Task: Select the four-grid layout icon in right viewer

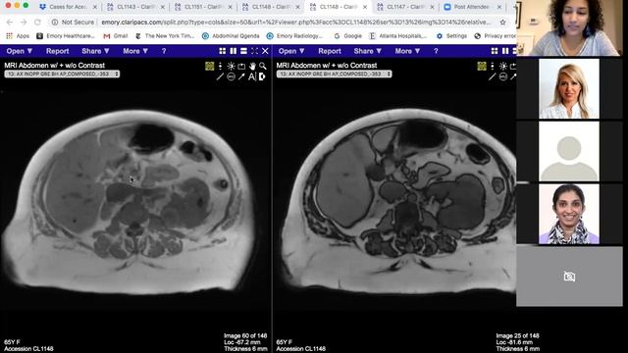Action: coord(495,51)
